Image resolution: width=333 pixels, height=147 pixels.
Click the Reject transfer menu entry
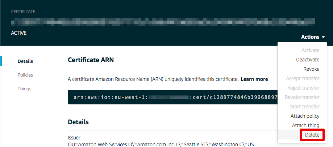[303, 88]
